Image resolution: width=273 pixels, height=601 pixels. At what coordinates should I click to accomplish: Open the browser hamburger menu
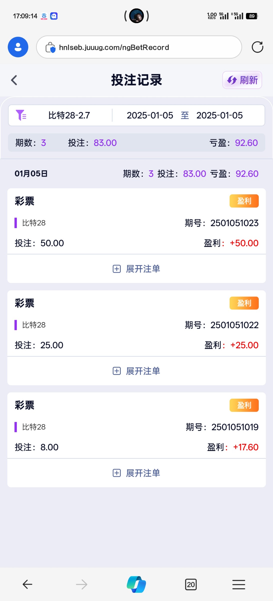[x=238, y=584]
